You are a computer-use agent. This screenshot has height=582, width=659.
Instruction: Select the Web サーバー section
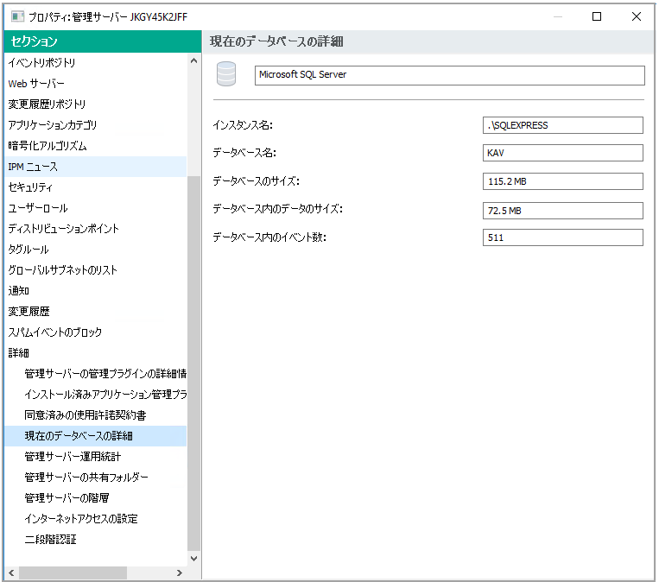pyautogui.click(x=36, y=84)
